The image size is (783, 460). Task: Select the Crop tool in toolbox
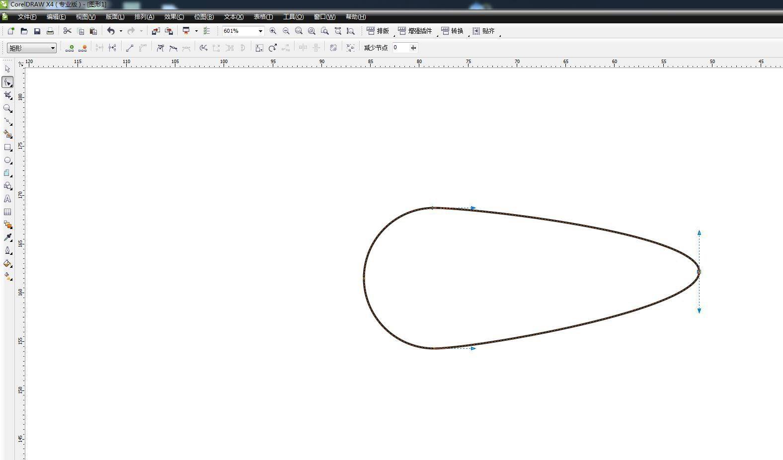pos(7,95)
